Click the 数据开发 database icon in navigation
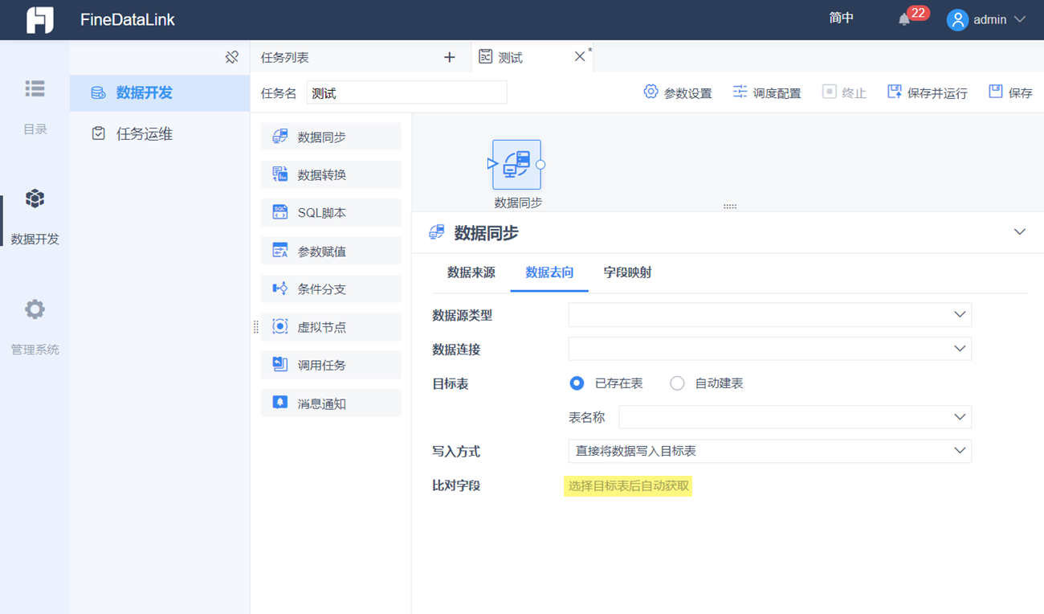 coord(98,93)
